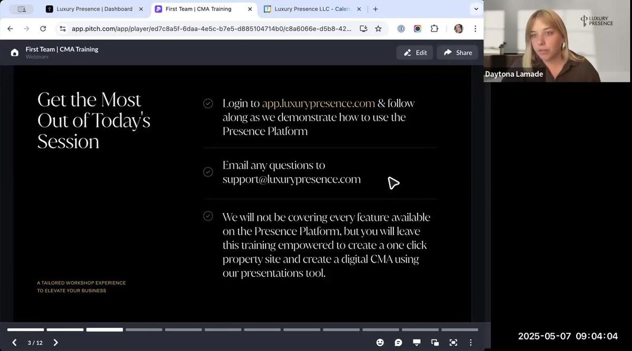Open the Pitch home icon
The height and width of the screenshot is (351, 632).
coord(15,53)
